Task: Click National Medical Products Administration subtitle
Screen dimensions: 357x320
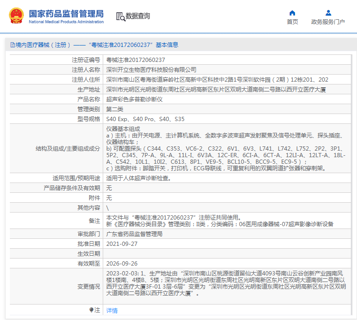Action: click(66, 22)
